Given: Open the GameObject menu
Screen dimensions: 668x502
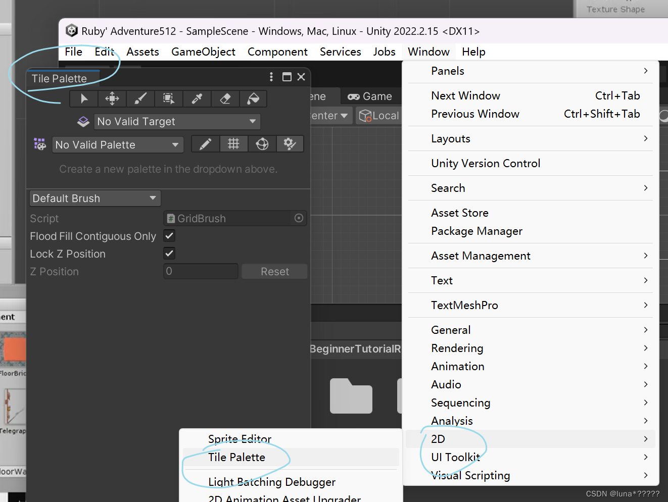Looking at the screenshot, I should coord(203,52).
